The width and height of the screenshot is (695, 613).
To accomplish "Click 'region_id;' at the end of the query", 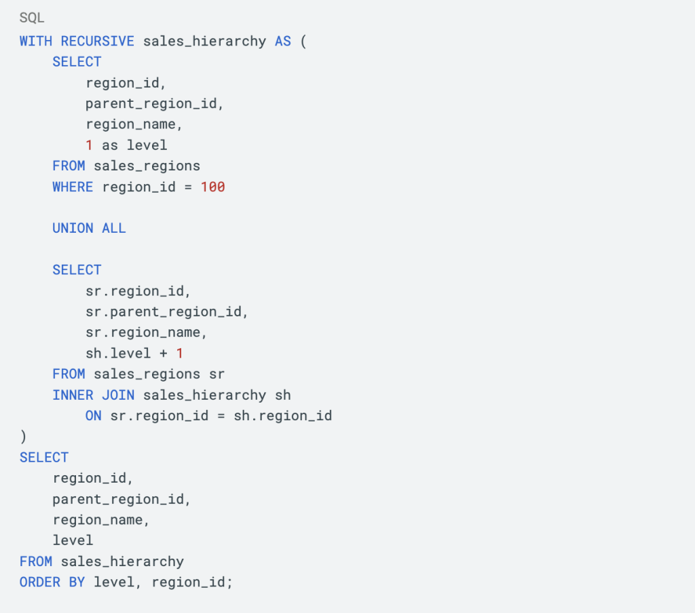I will (x=192, y=582).
